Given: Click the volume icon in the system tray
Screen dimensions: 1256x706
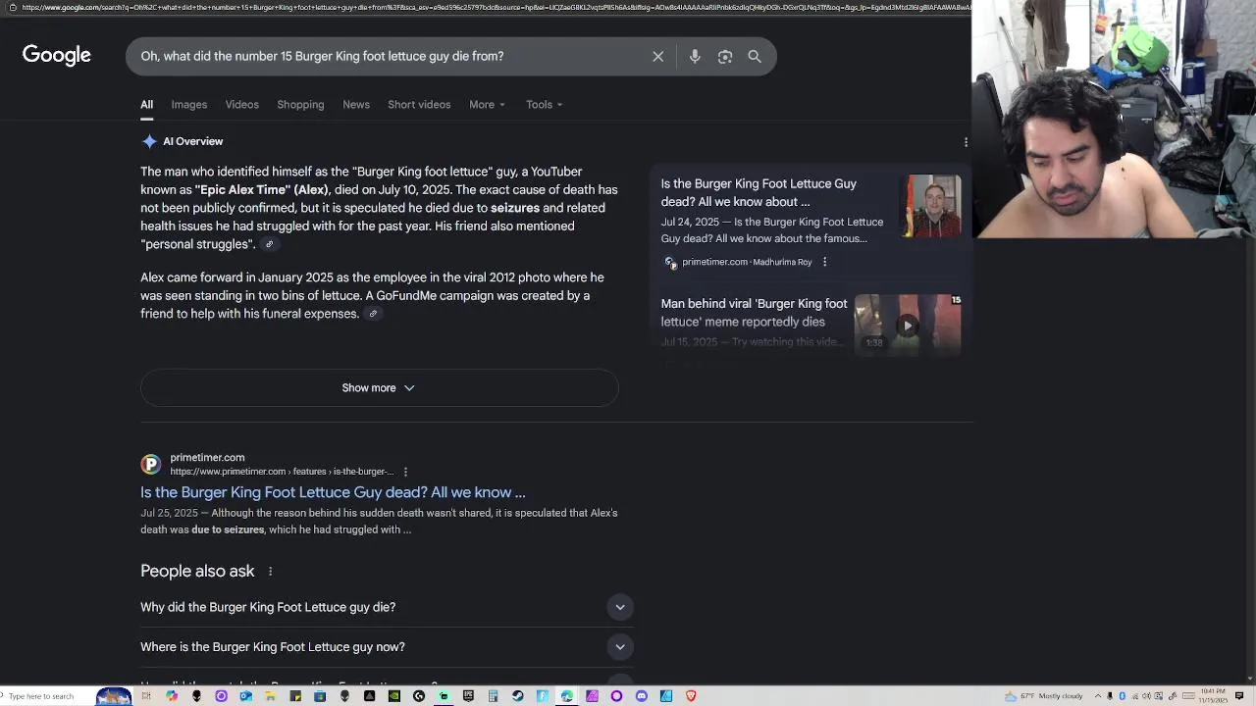Looking at the screenshot, I should (x=1146, y=696).
